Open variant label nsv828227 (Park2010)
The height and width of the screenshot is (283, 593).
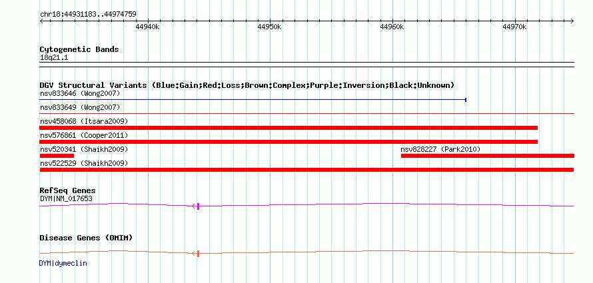pos(440,149)
